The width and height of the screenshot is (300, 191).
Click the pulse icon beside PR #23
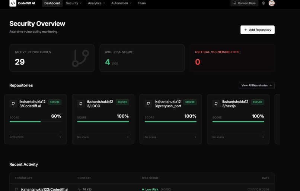[x=79, y=190]
